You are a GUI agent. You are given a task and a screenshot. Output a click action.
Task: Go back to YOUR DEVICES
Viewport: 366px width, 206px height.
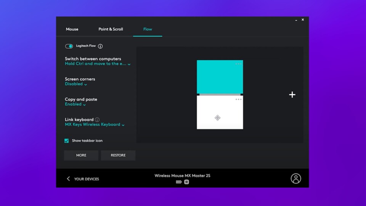click(x=87, y=179)
